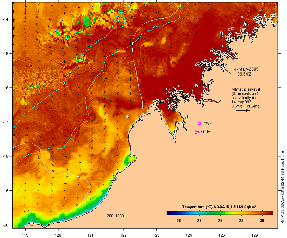Click the '(0.1m contours)' text line
The image size is (287, 238).
tap(245, 93)
